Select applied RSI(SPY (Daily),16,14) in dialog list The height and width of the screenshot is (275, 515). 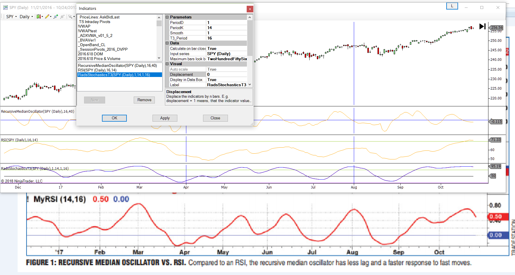(x=120, y=70)
